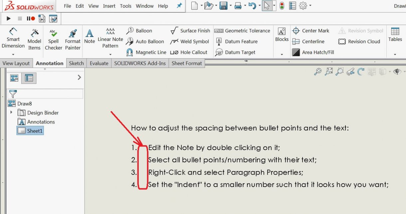Add a Balloon annotation
406x214 pixels.
(x=139, y=31)
